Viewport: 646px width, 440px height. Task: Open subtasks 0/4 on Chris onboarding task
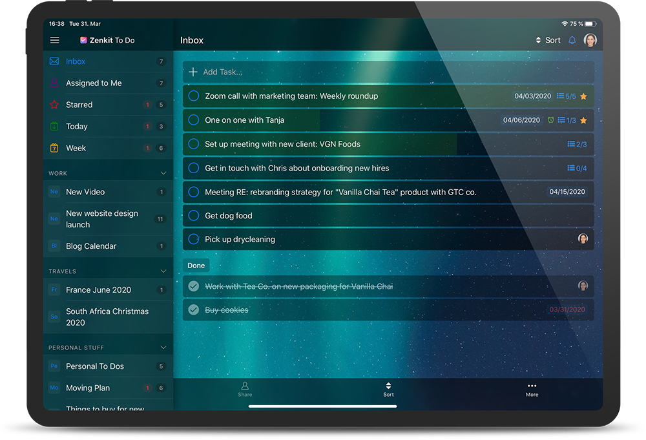[577, 168]
